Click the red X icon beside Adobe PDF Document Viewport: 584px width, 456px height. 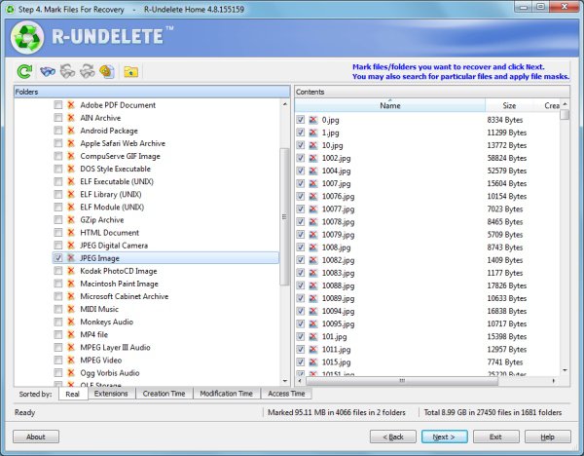71,105
